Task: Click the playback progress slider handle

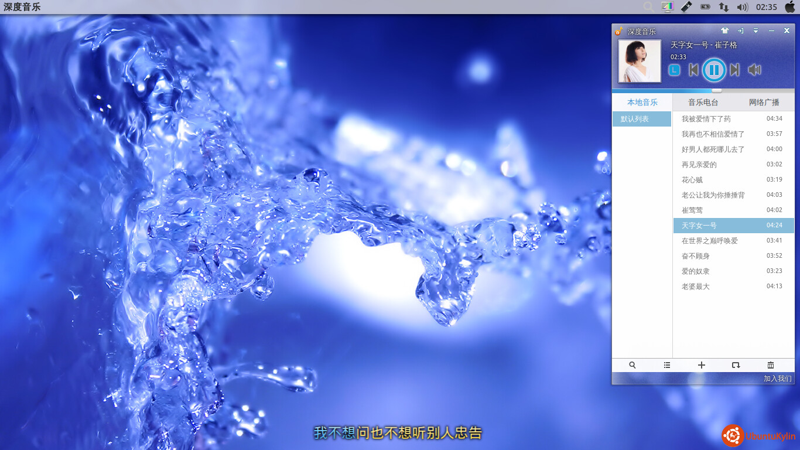Action: pyautogui.click(x=717, y=91)
